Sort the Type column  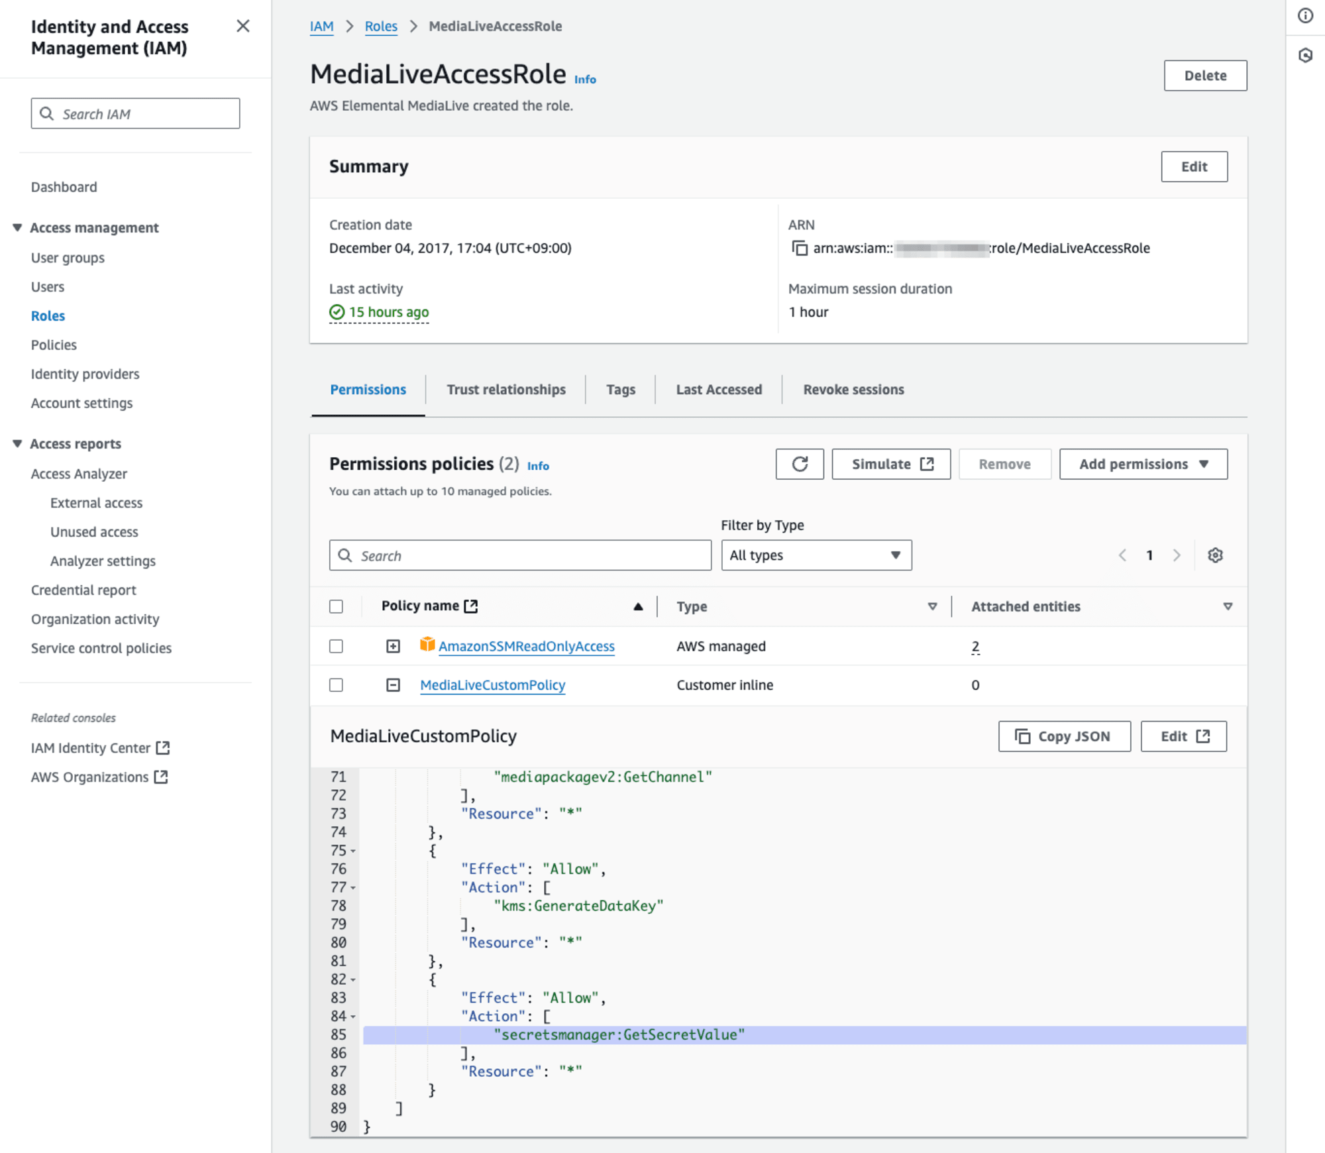(x=932, y=606)
